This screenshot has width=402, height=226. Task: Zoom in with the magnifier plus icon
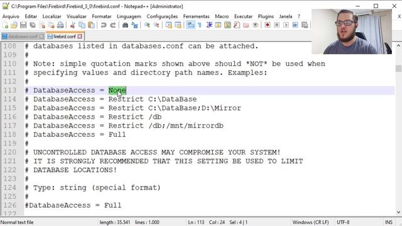pos(147,25)
